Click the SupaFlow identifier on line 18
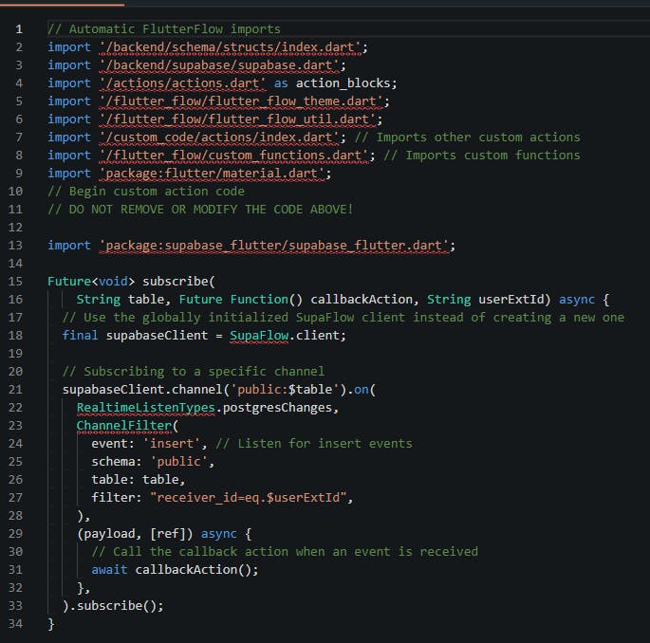 pos(261,335)
